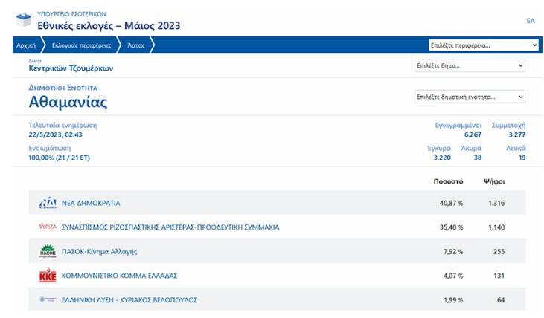Click ΚΟΜΜΟΥΝΙΣΤΙΚΟ ΚΟΜΜΑ ΕΛΛΑΔΑΣ party name

[x=119, y=276]
